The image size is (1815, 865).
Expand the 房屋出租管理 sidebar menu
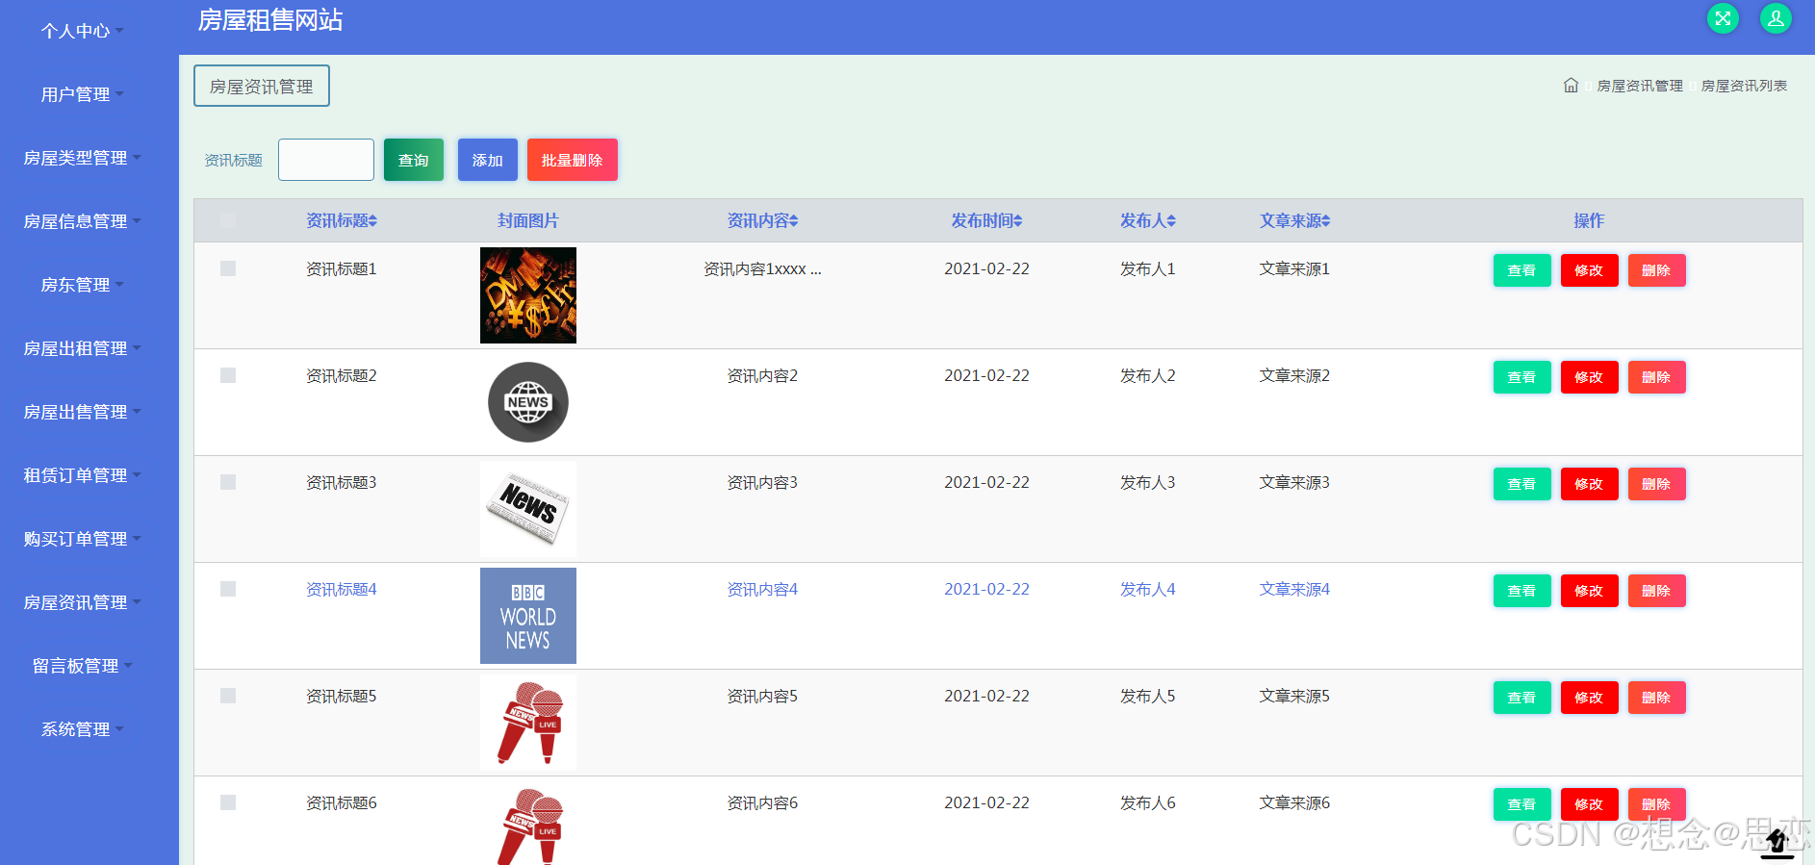point(82,348)
